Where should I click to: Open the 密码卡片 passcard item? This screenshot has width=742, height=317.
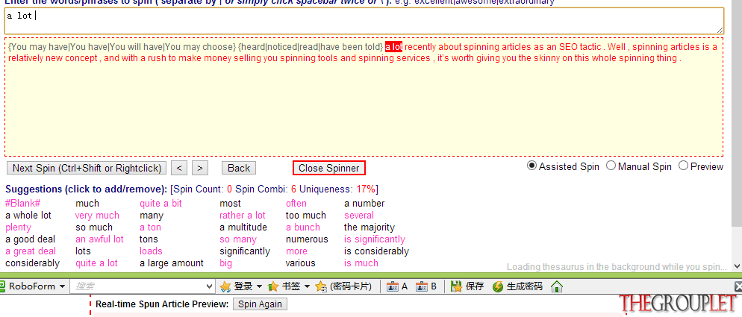tap(343, 286)
